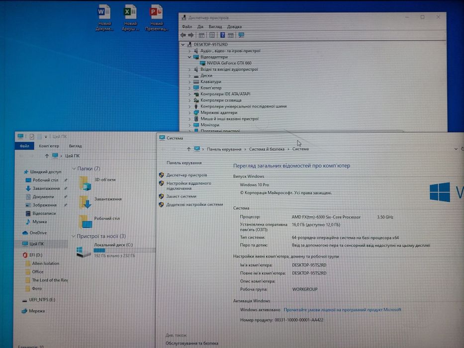This screenshot has height=348, width=464.
Task: Select Цей ПК in Explorer sidebar
Action: point(36,244)
